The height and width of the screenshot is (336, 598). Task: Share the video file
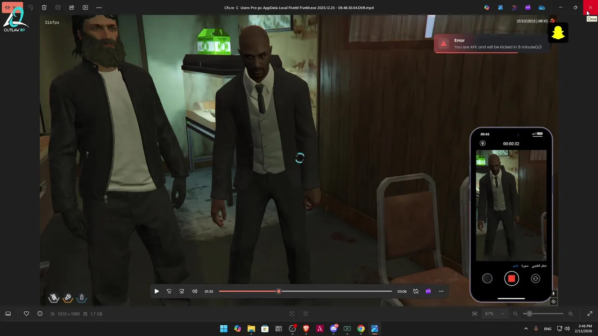(71, 7)
